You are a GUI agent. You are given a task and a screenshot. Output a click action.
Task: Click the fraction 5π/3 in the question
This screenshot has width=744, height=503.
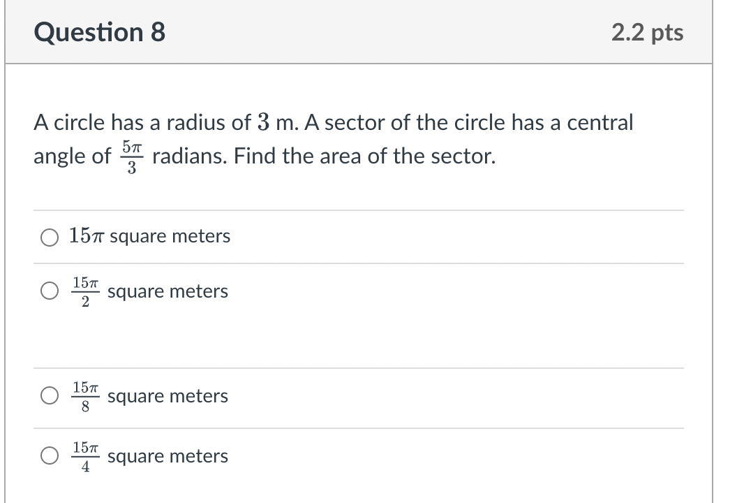pyautogui.click(x=131, y=155)
